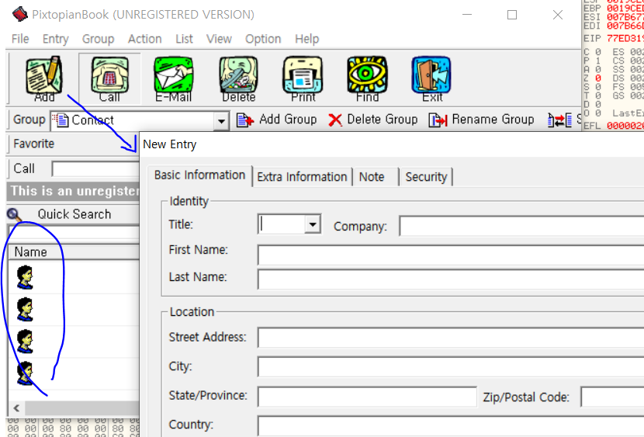The width and height of the screenshot is (644, 437).
Task: Click the Favorite bar label
Action: 33,144
